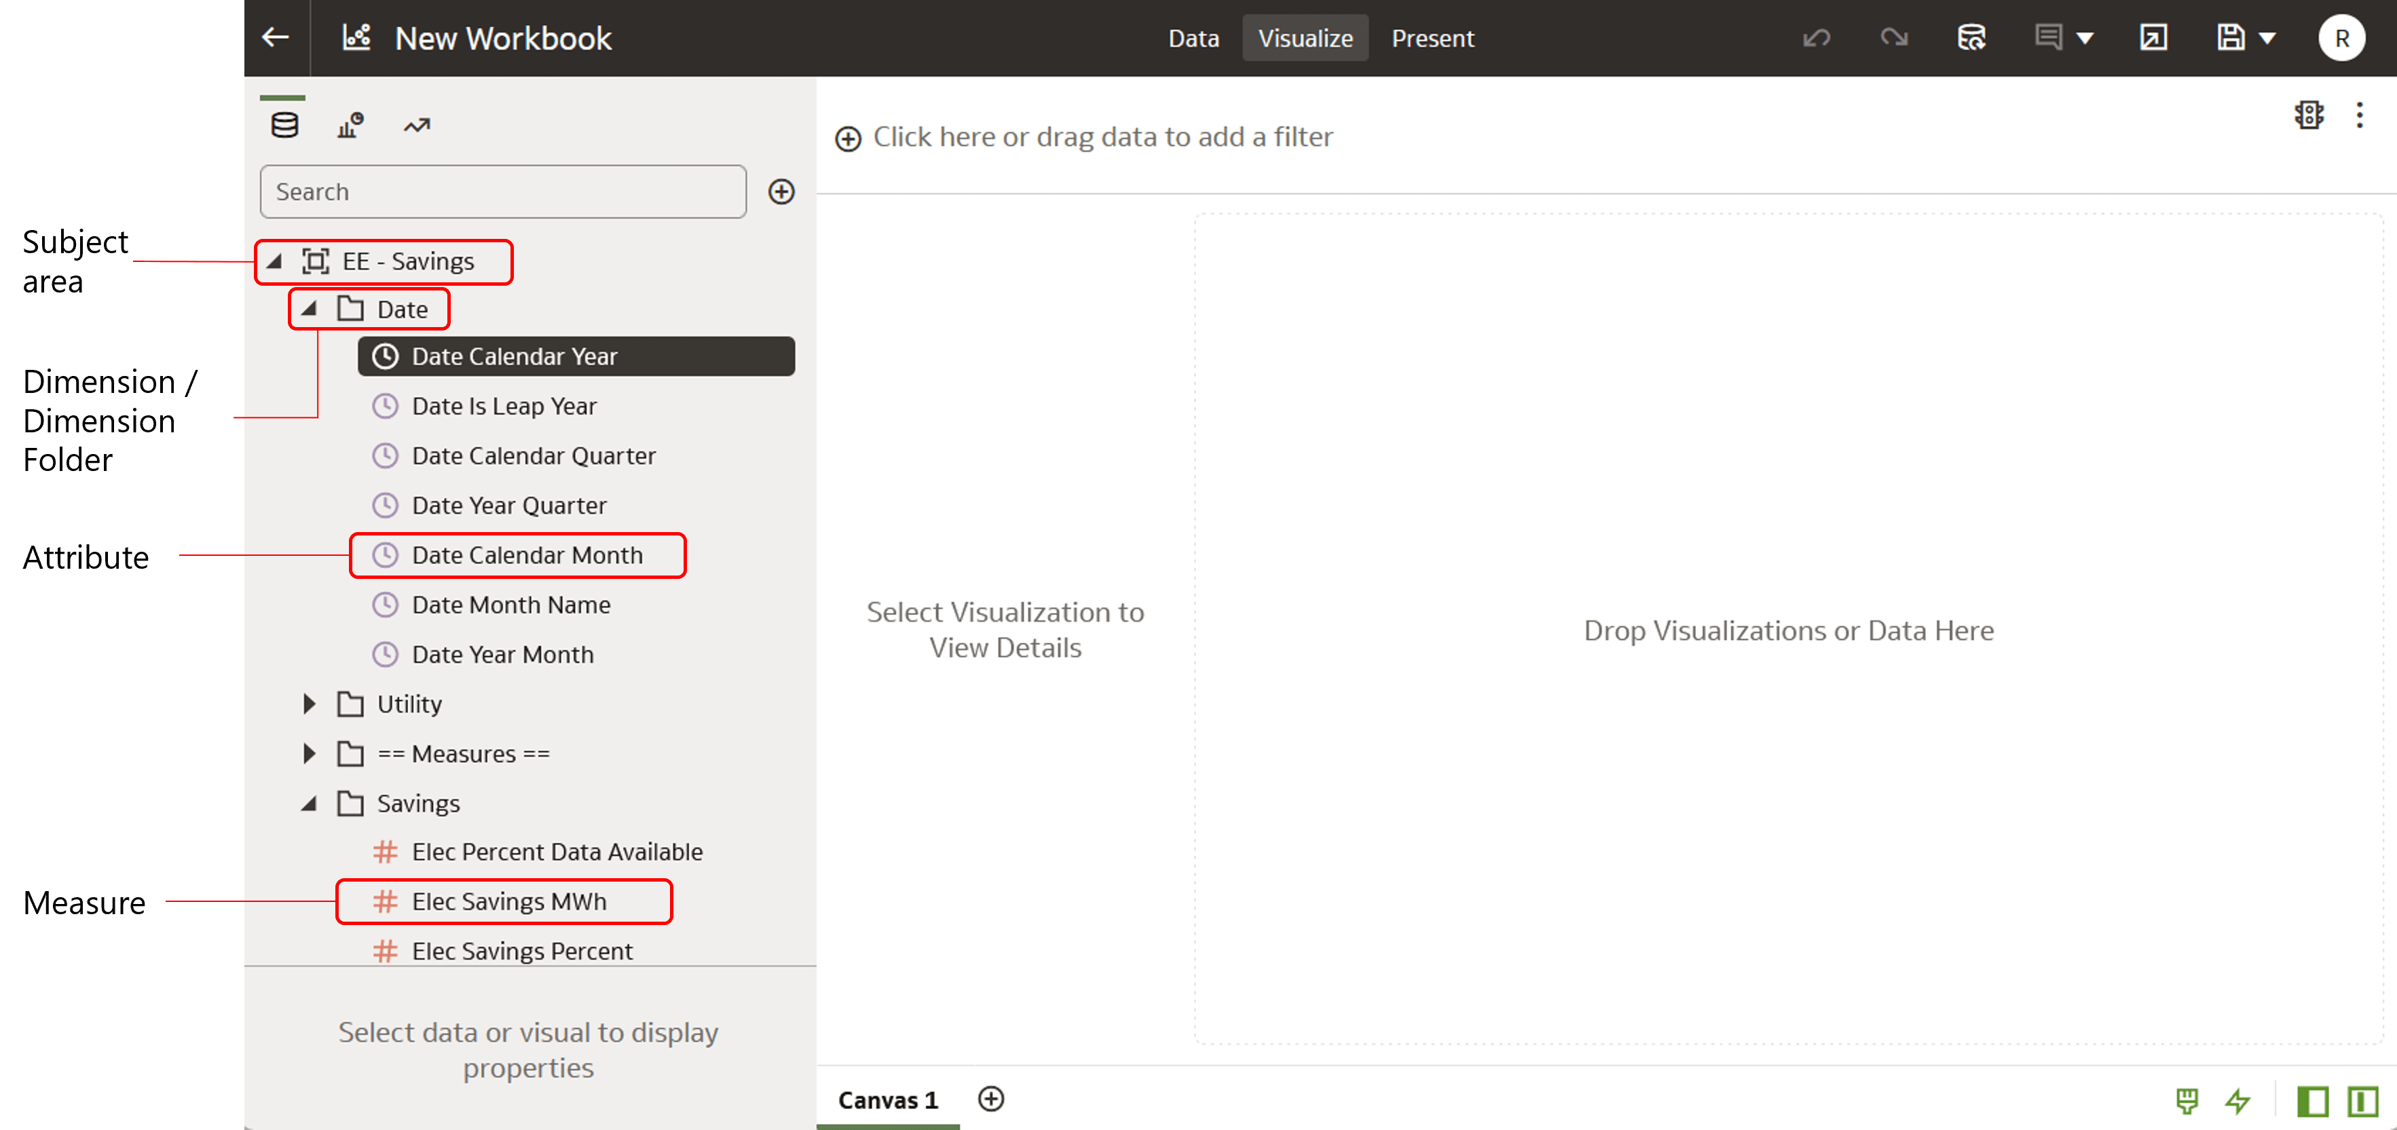Open the export window icon in the header

[x=2152, y=37]
